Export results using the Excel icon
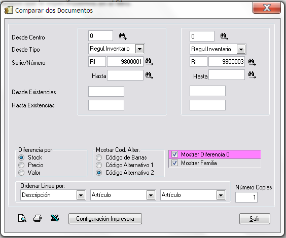The image size is (286, 238). 55,218
